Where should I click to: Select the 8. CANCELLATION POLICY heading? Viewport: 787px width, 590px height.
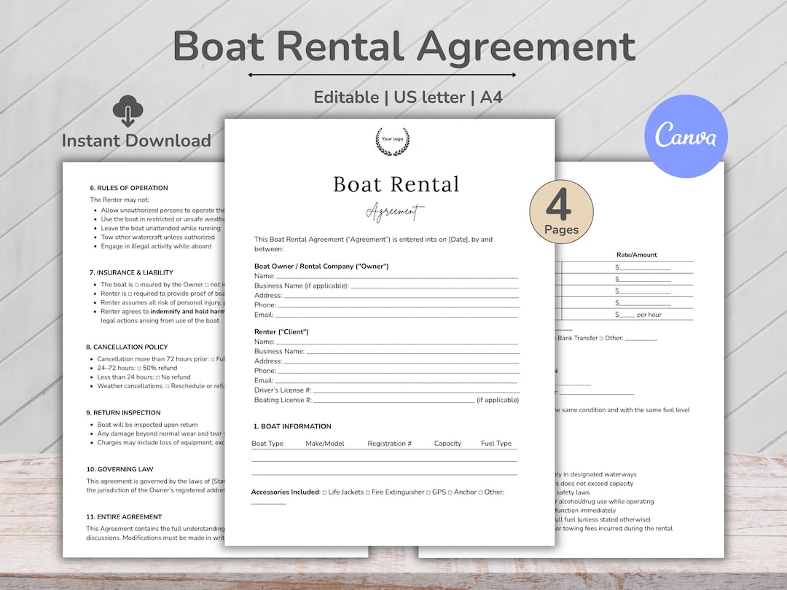tap(127, 347)
